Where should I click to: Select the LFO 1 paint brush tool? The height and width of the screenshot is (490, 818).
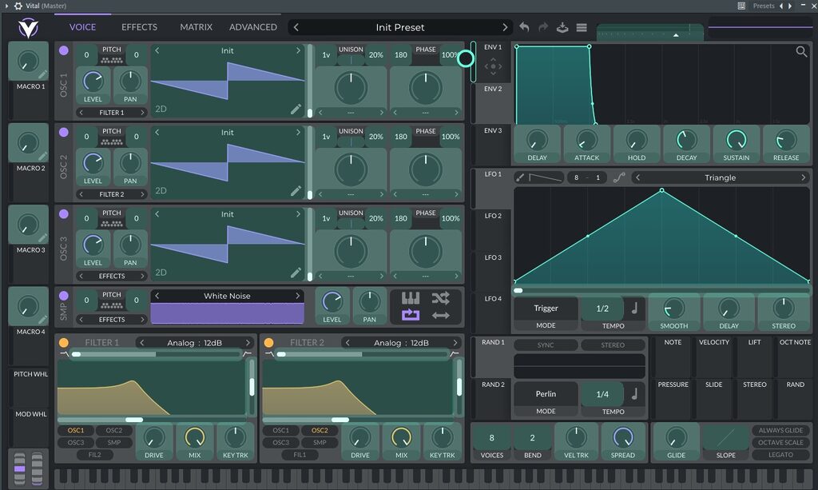coord(519,177)
